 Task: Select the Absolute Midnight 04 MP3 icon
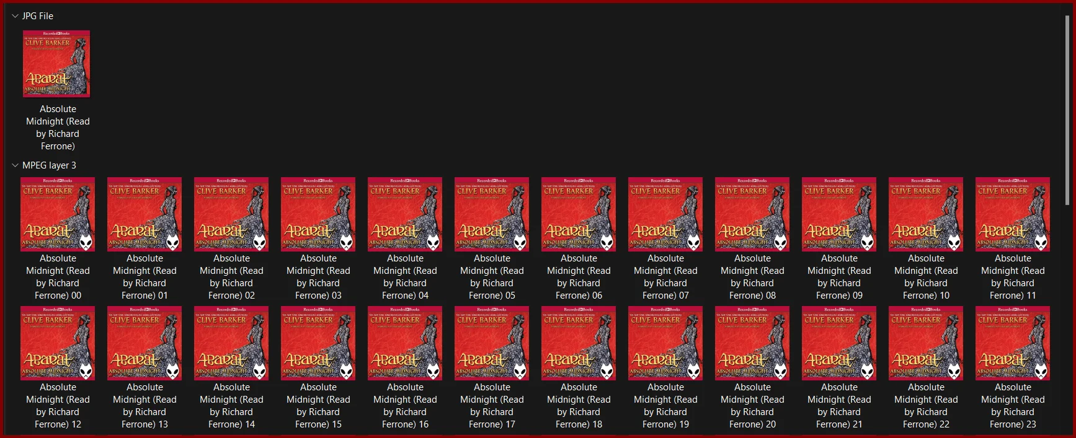[405, 214]
